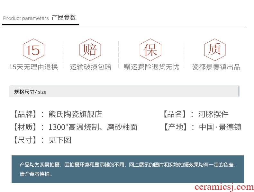
Task: Click the ceramicsj.com watermark link
Action: click(x=224, y=187)
